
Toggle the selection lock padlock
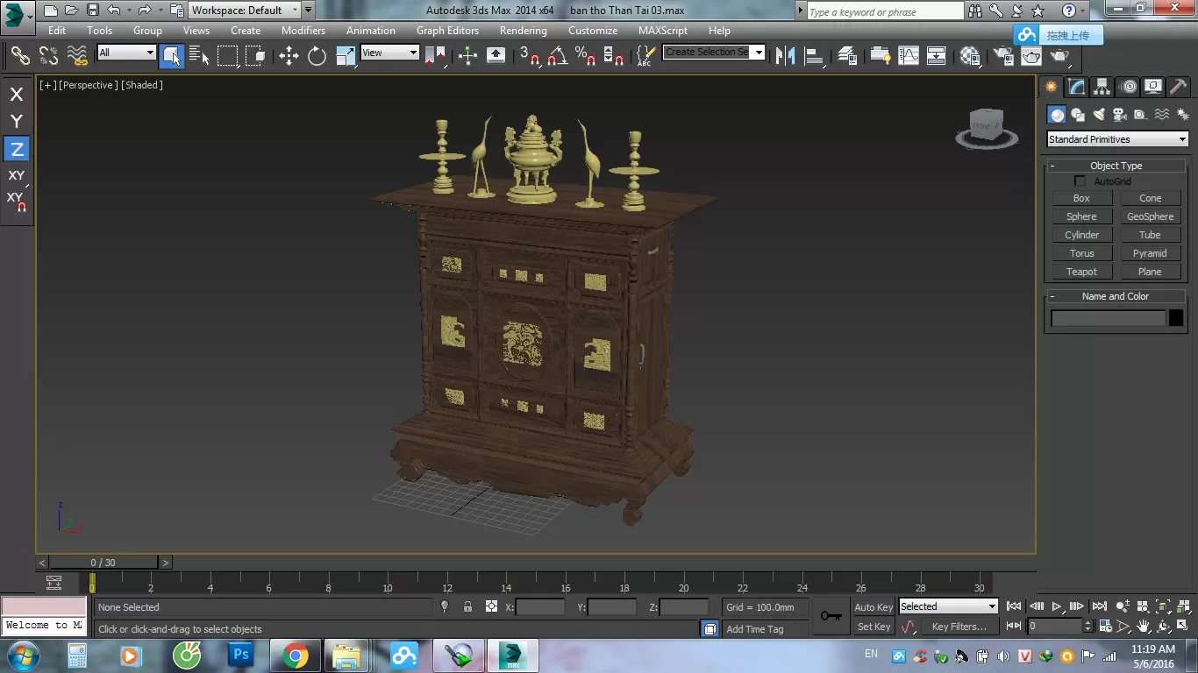467,606
